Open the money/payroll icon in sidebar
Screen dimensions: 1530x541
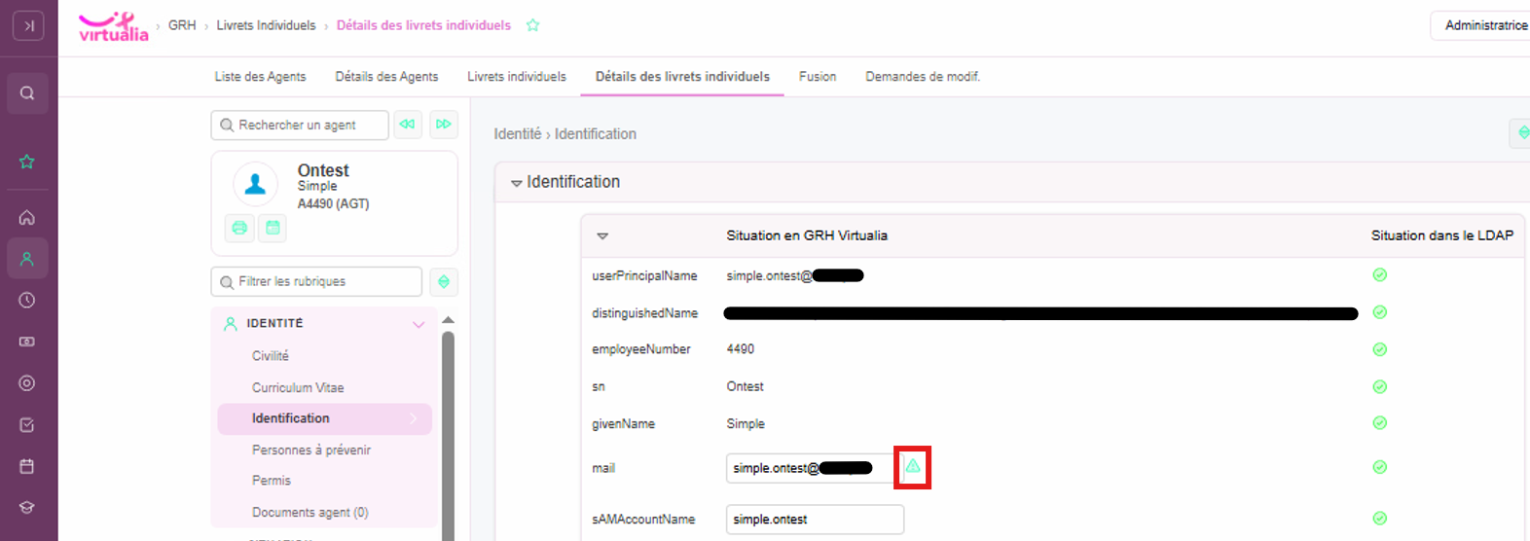(x=27, y=342)
